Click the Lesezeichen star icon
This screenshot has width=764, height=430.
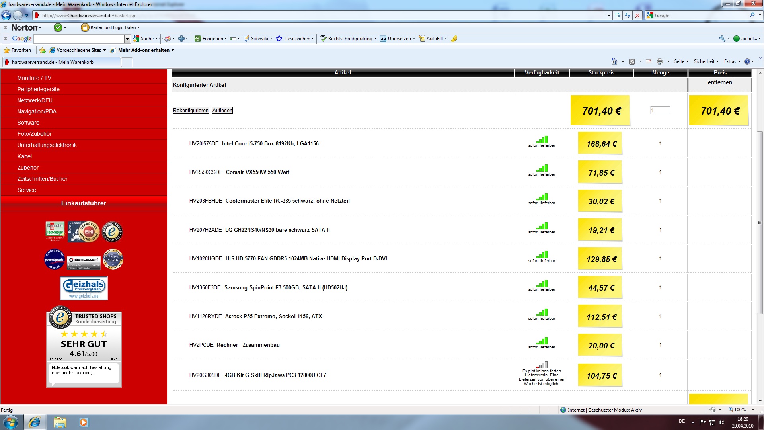coord(279,39)
